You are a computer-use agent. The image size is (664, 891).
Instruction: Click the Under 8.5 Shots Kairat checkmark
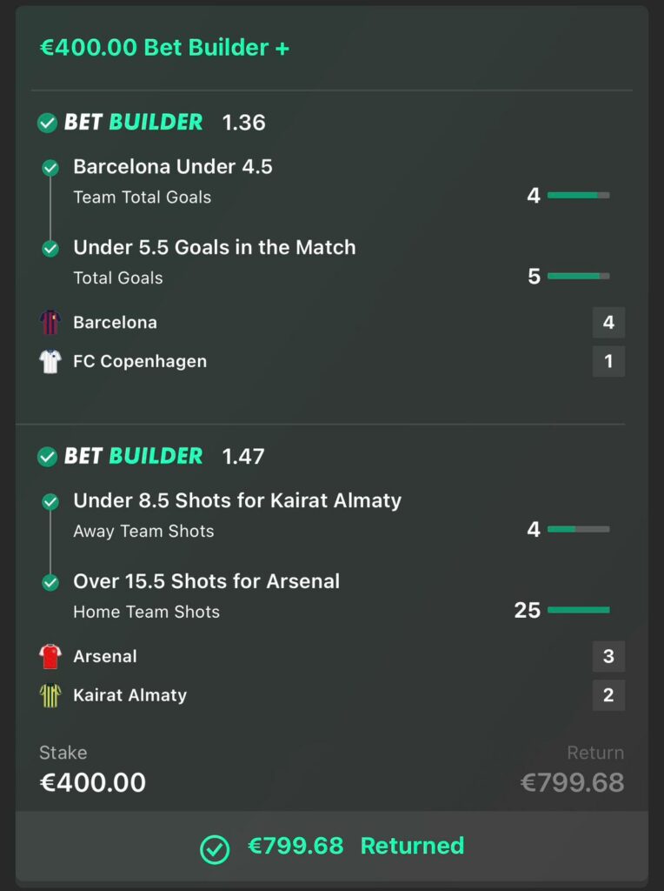click(50, 501)
